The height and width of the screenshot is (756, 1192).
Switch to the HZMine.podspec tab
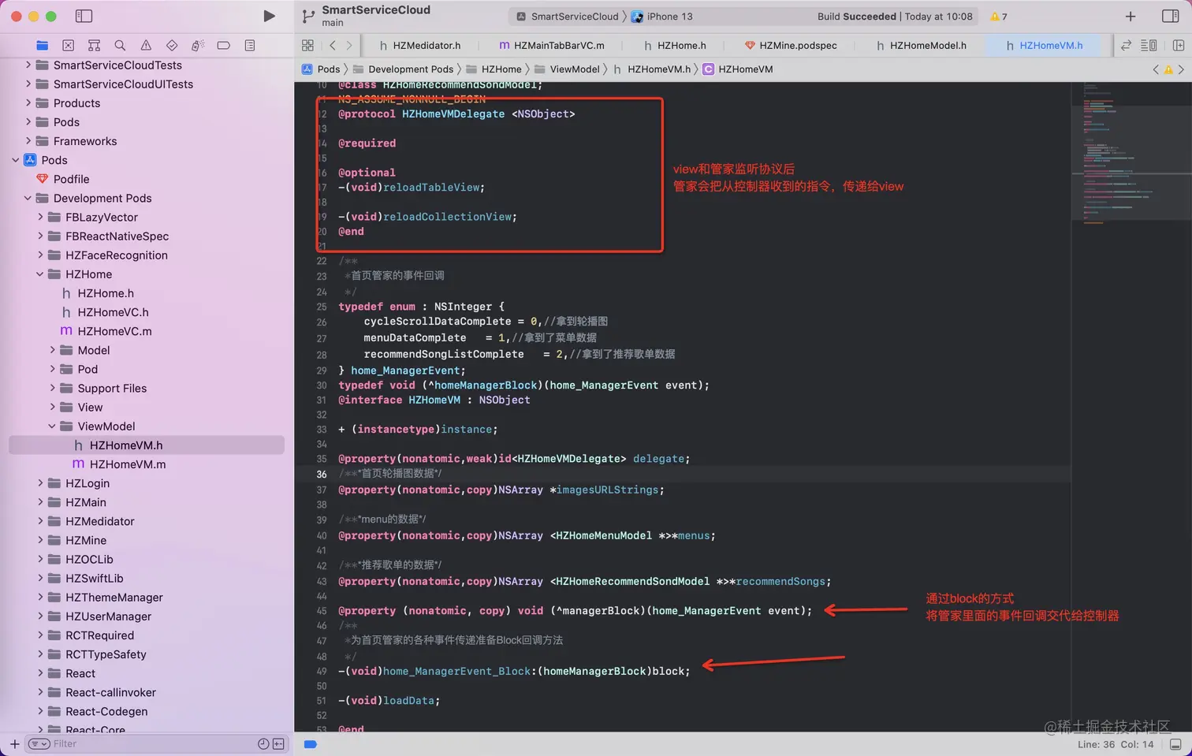pyautogui.click(x=791, y=46)
